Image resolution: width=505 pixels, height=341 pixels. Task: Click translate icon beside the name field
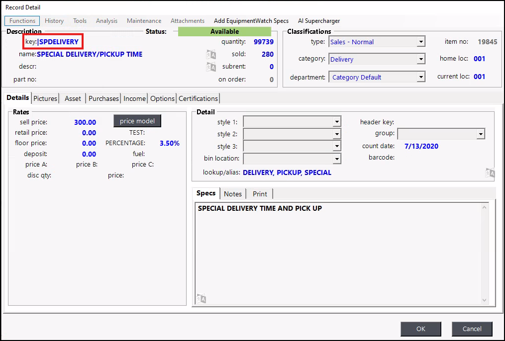211,54
